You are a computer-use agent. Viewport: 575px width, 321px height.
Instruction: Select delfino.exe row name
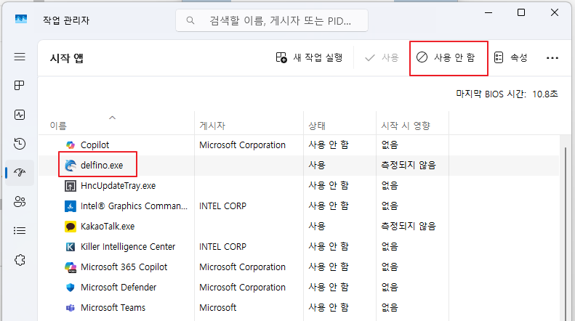pyautogui.click(x=102, y=166)
